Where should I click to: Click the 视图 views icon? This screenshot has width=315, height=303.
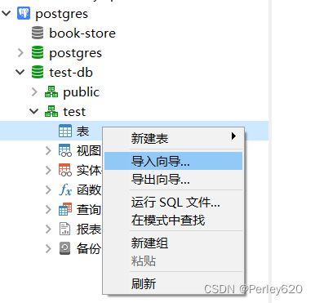[x=65, y=150]
